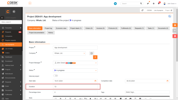Click the copy icon beside Company field
Image resolution: width=178 pixels, height=100 pixels.
tap(92, 53)
